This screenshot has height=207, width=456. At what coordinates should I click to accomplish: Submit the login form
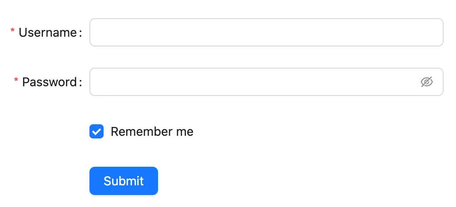(124, 181)
